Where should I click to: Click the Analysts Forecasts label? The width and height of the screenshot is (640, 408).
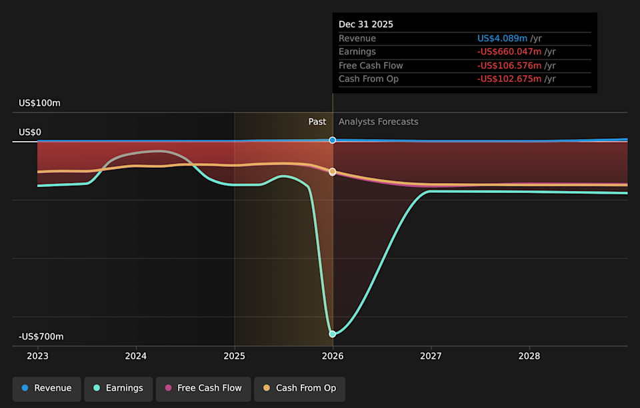click(x=378, y=122)
